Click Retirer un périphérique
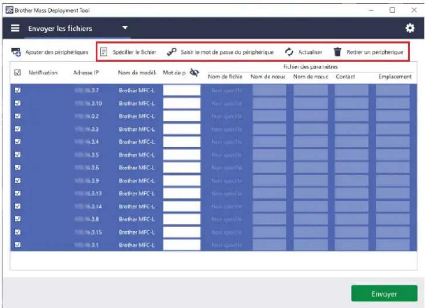 coord(375,52)
